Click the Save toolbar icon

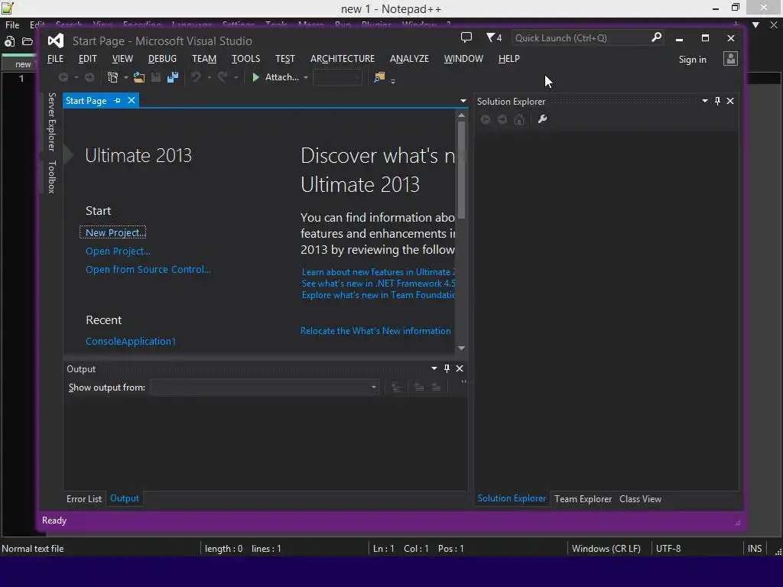(x=156, y=77)
